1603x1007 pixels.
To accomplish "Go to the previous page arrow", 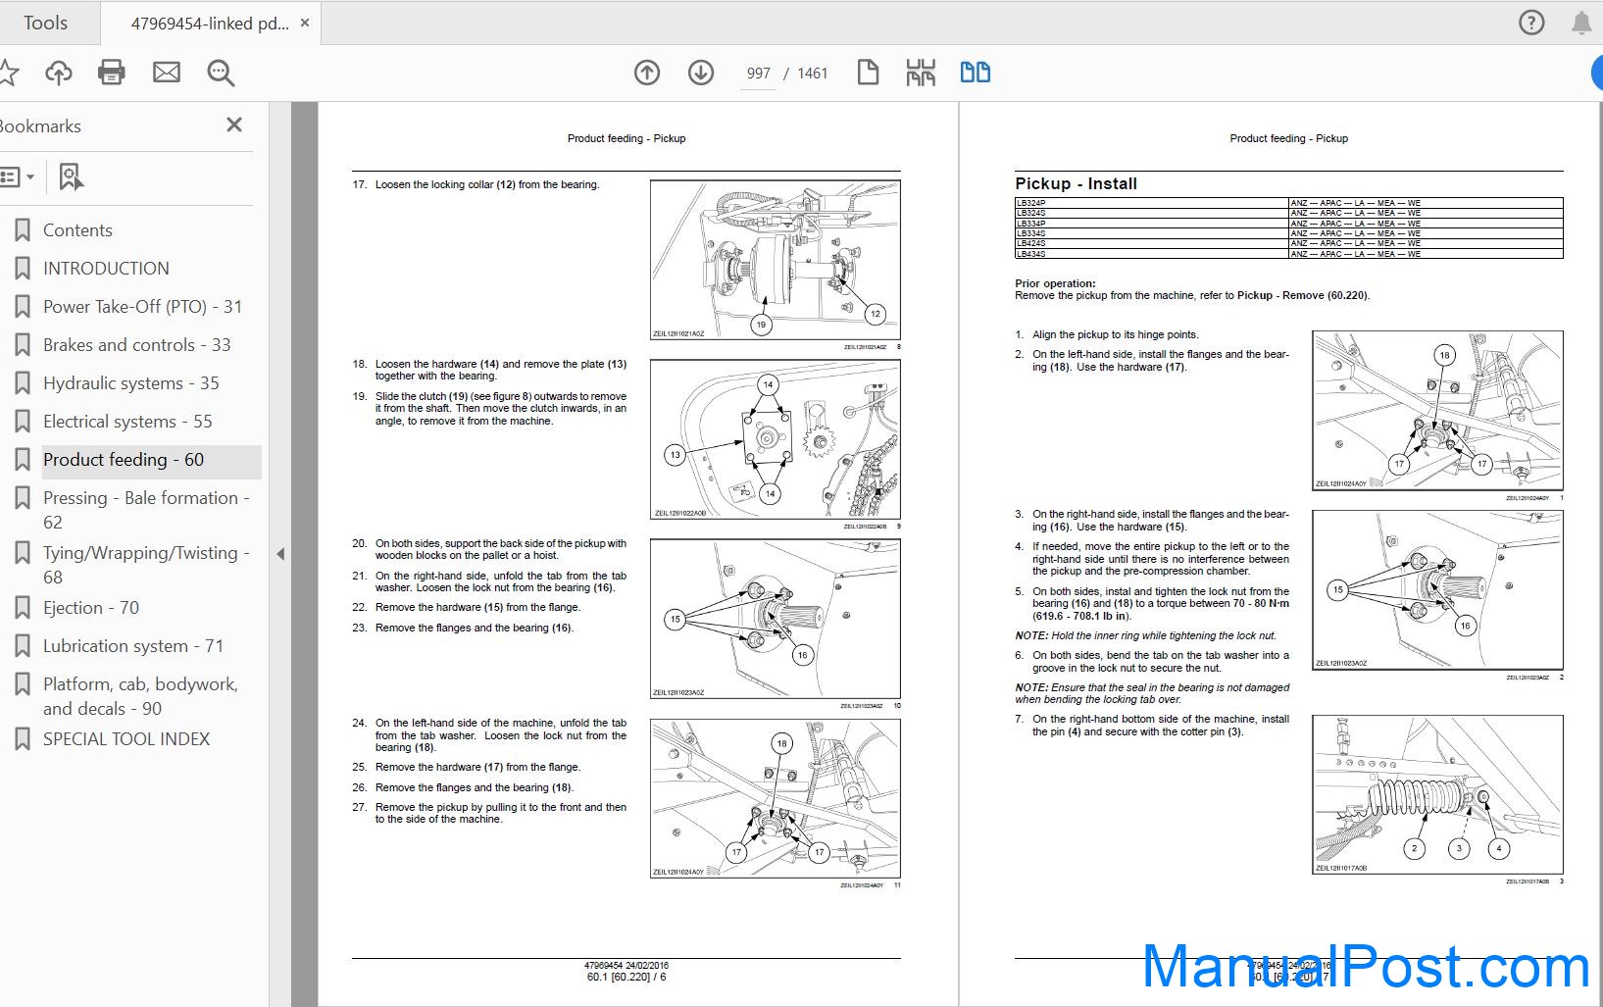I will click(x=647, y=73).
